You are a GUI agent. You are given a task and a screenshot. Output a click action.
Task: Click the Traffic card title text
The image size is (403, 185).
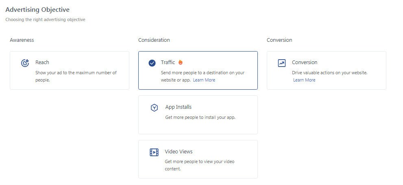coord(168,62)
